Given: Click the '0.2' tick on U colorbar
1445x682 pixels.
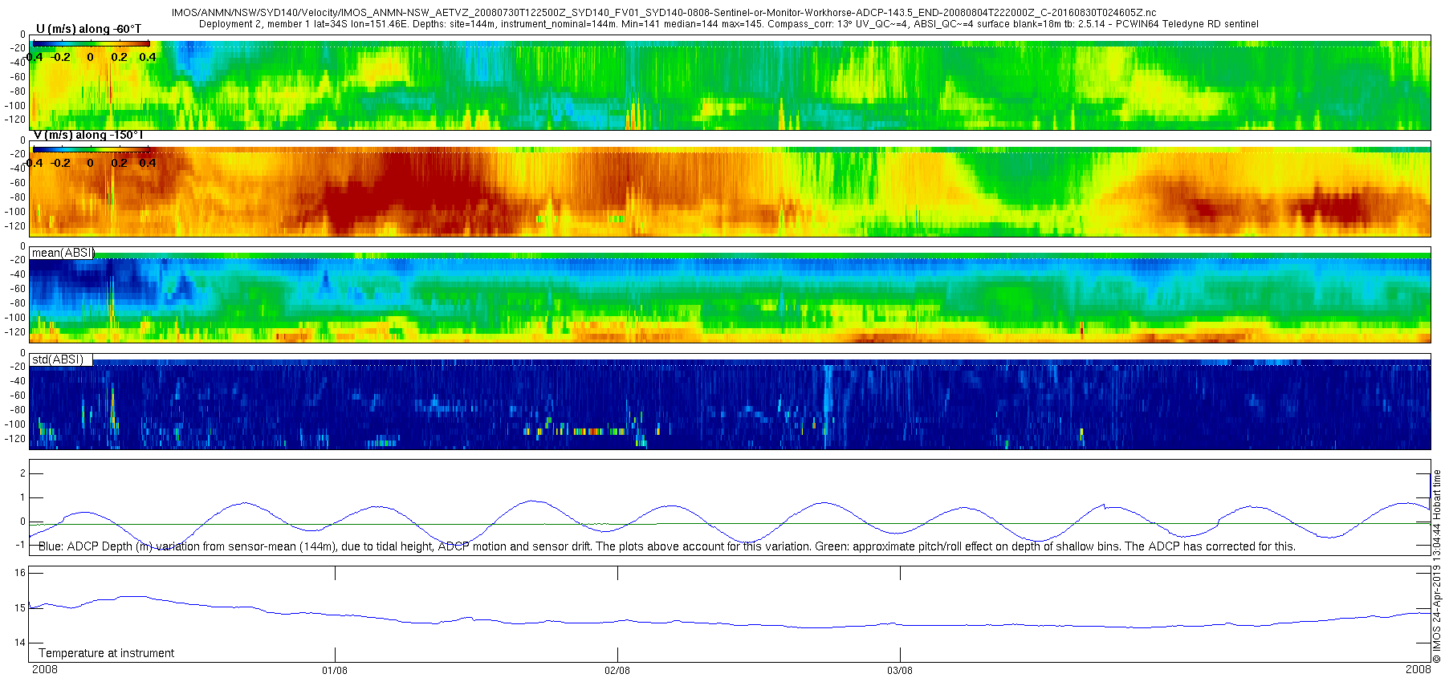Looking at the screenshot, I should (119, 57).
